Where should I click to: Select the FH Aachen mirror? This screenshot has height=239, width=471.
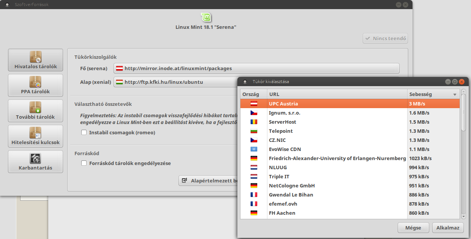350,213
